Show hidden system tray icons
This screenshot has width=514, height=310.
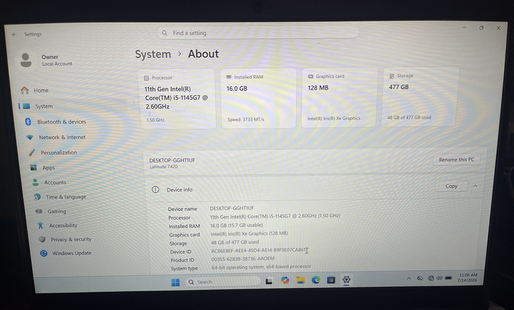(409, 278)
